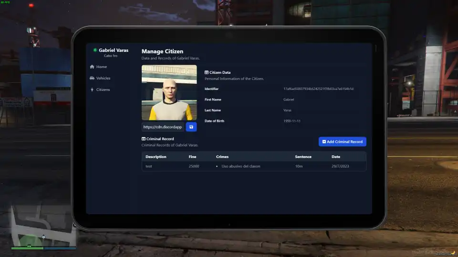Click the table icon beside Criminal Record
The image size is (458, 257).
(x=144, y=138)
